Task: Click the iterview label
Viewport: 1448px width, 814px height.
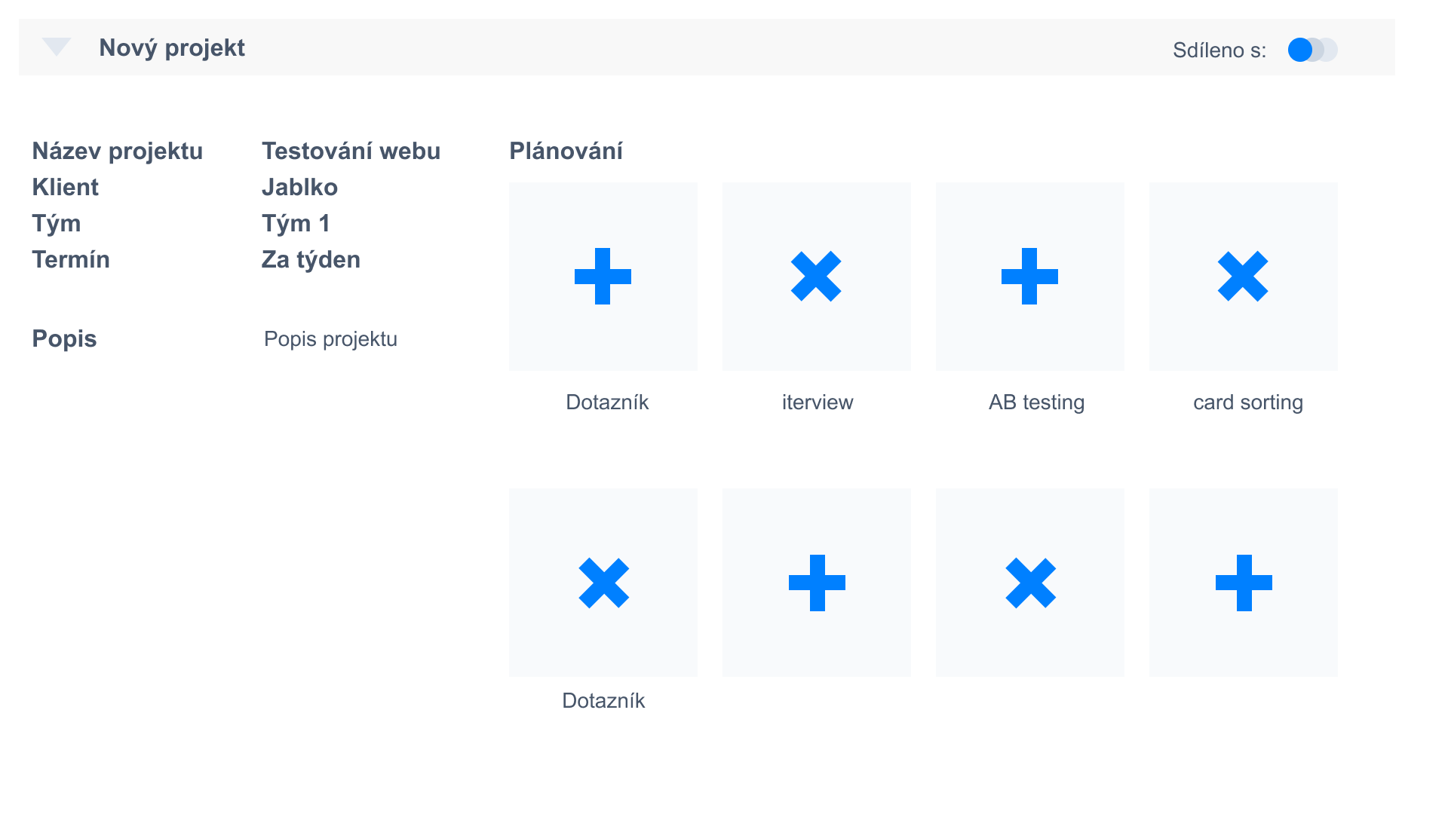Action: tap(818, 402)
